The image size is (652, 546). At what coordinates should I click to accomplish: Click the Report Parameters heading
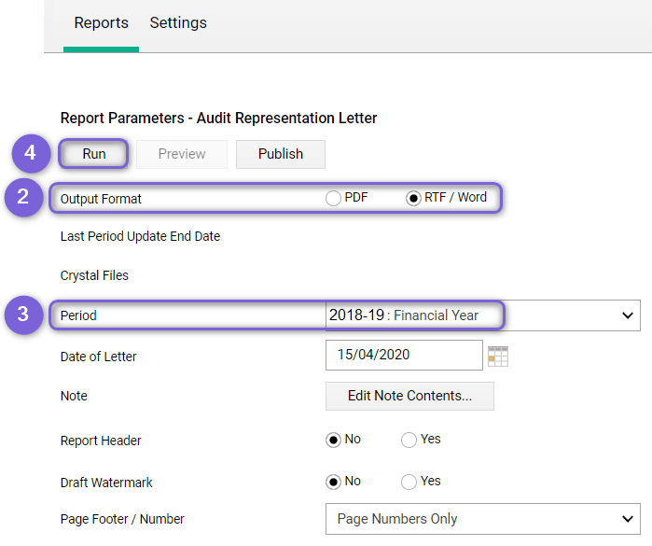click(x=218, y=119)
